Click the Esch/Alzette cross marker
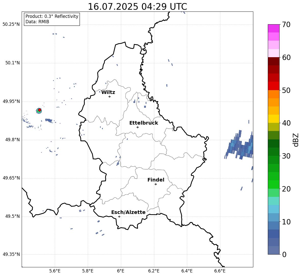The width and height of the screenshot is (302, 276). click(119, 217)
